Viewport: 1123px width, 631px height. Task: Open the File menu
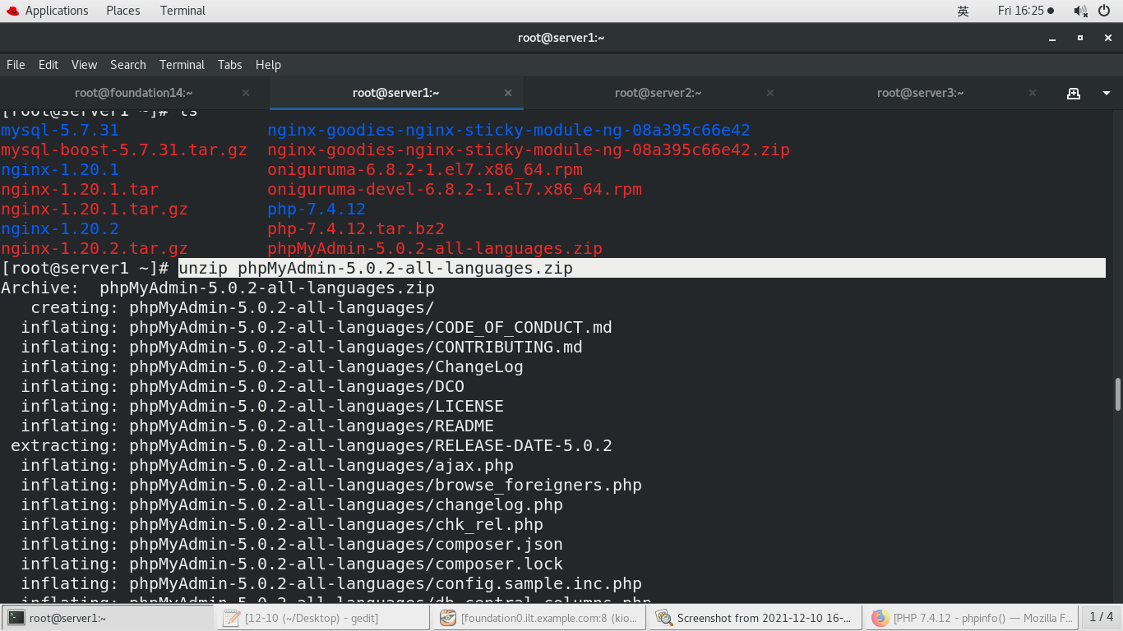tap(16, 65)
